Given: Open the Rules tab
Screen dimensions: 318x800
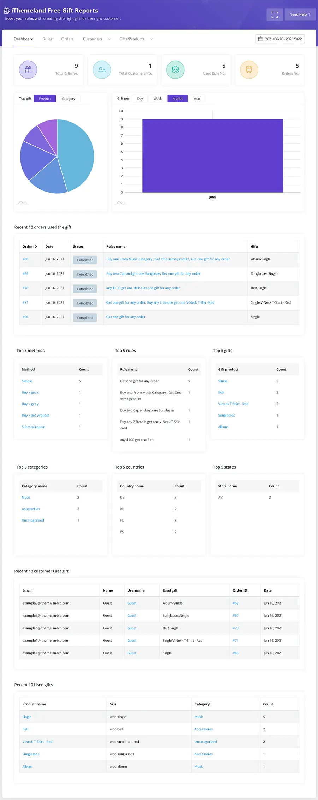Looking at the screenshot, I should (x=47, y=39).
